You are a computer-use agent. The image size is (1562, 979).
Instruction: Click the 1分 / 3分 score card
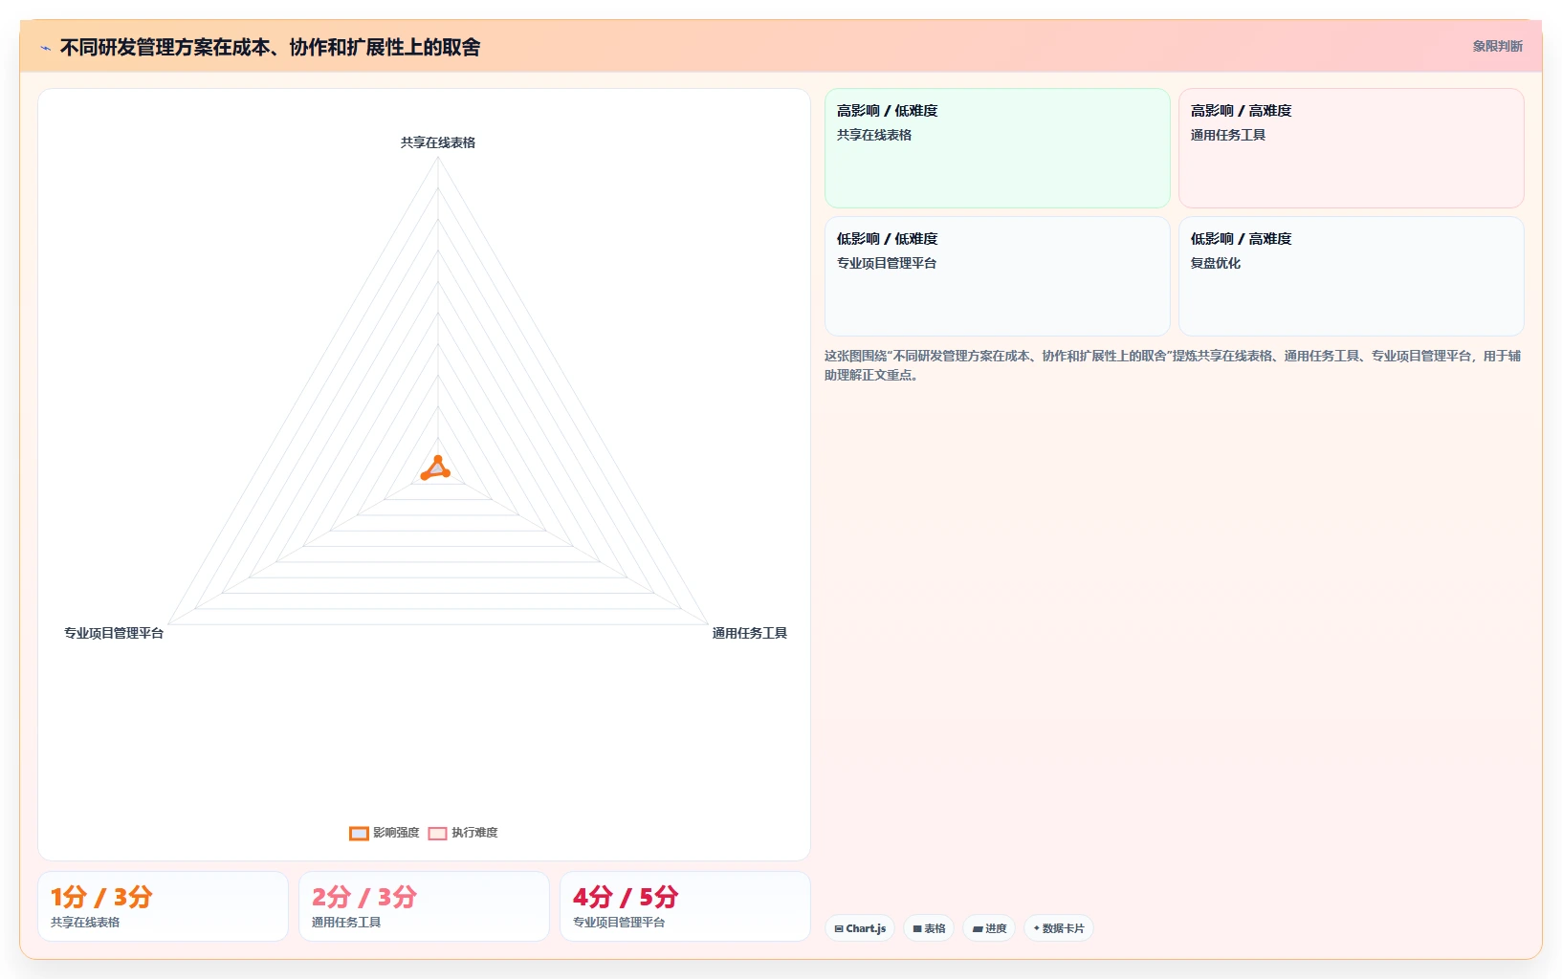163,906
